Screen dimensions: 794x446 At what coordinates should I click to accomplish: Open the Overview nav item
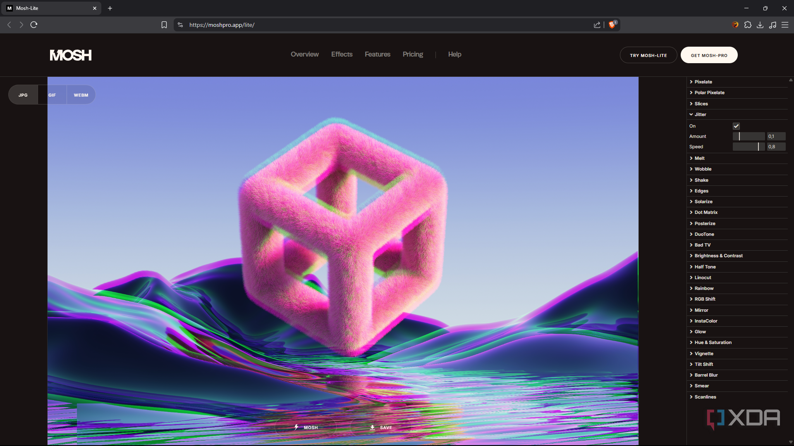pyautogui.click(x=305, y=55)
